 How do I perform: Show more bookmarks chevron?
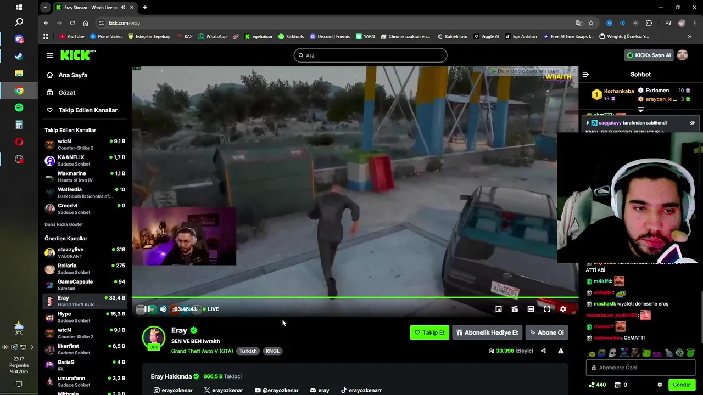[690, 37]
